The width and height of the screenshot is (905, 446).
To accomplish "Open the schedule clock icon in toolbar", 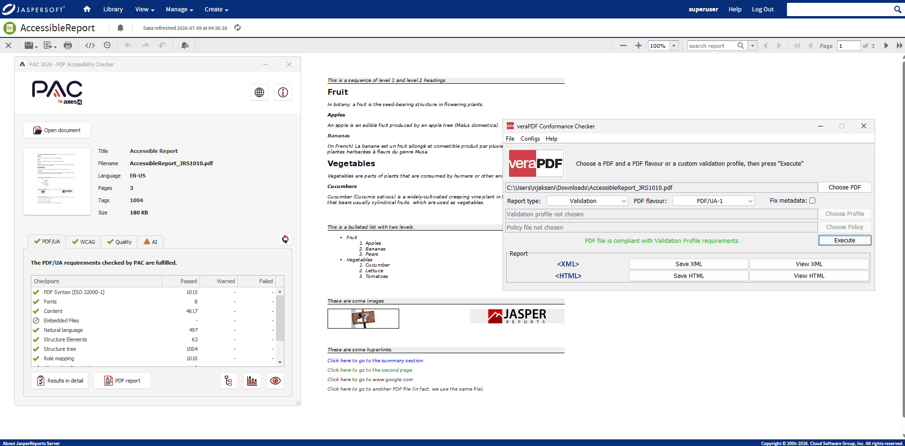I will tap(107, 45).
